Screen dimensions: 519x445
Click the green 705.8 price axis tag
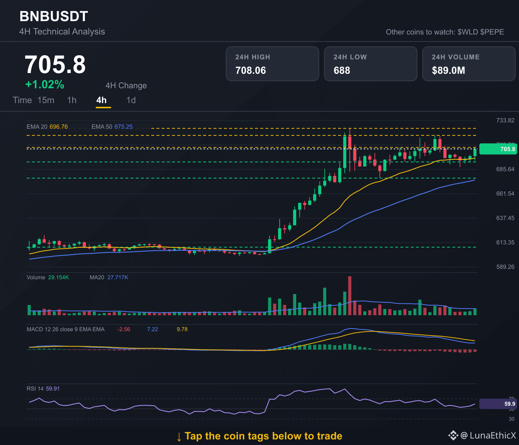(498, 149)
